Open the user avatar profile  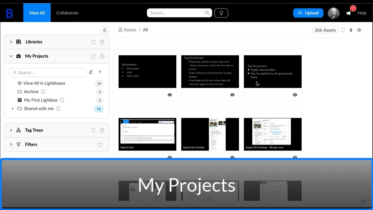click(x=334, y=13)
